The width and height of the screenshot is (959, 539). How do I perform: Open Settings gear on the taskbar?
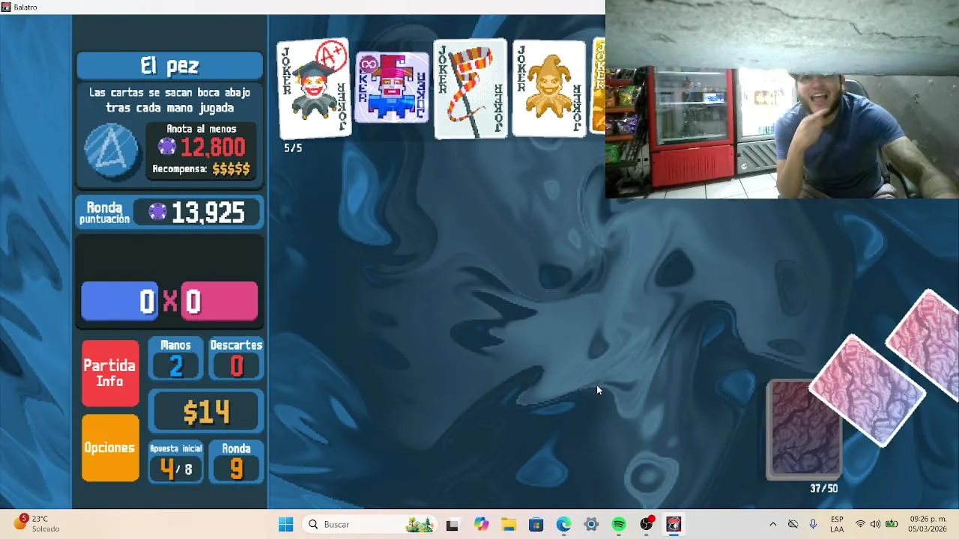pyautogui.click(x=591, y=525)
